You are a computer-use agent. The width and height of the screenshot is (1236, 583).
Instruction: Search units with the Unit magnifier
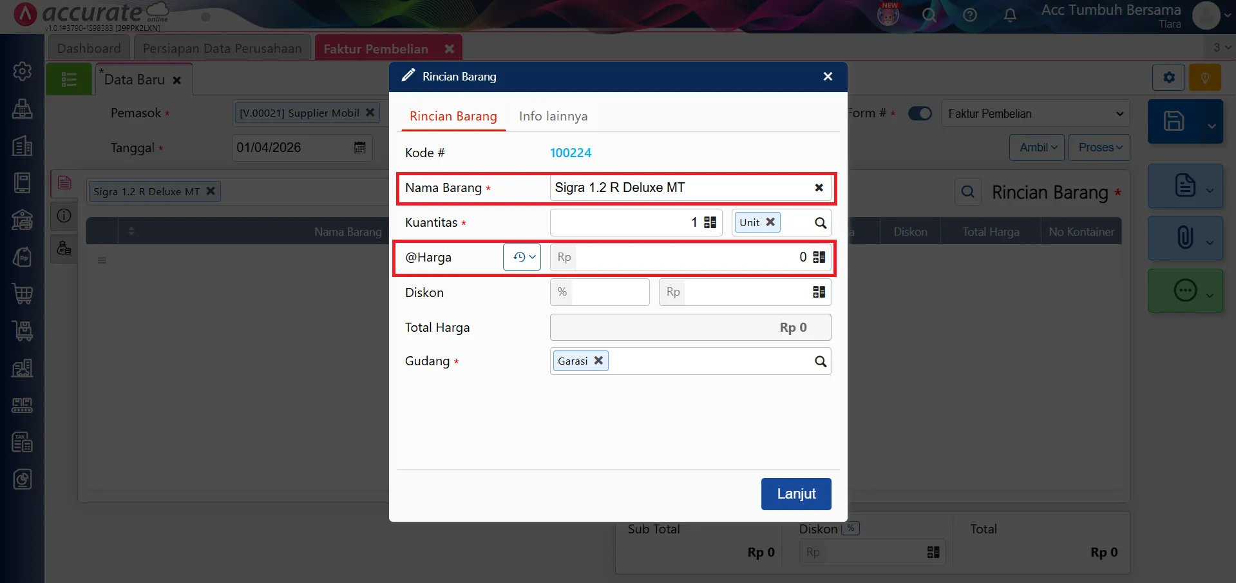click(x=820, y=223)
